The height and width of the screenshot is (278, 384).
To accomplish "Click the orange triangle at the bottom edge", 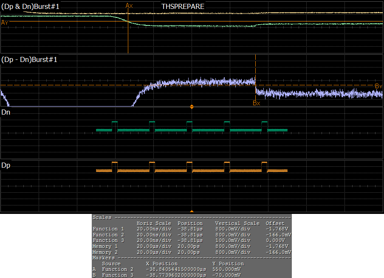I will [x=192, y=211].
